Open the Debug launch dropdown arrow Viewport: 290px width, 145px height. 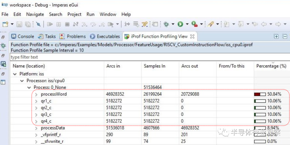coord(173,24)
